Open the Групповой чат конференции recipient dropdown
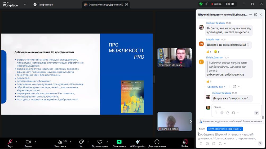Image resolution: width=266 pixels, height=149 pixels. pyautogui.click(x=225, y=129)
